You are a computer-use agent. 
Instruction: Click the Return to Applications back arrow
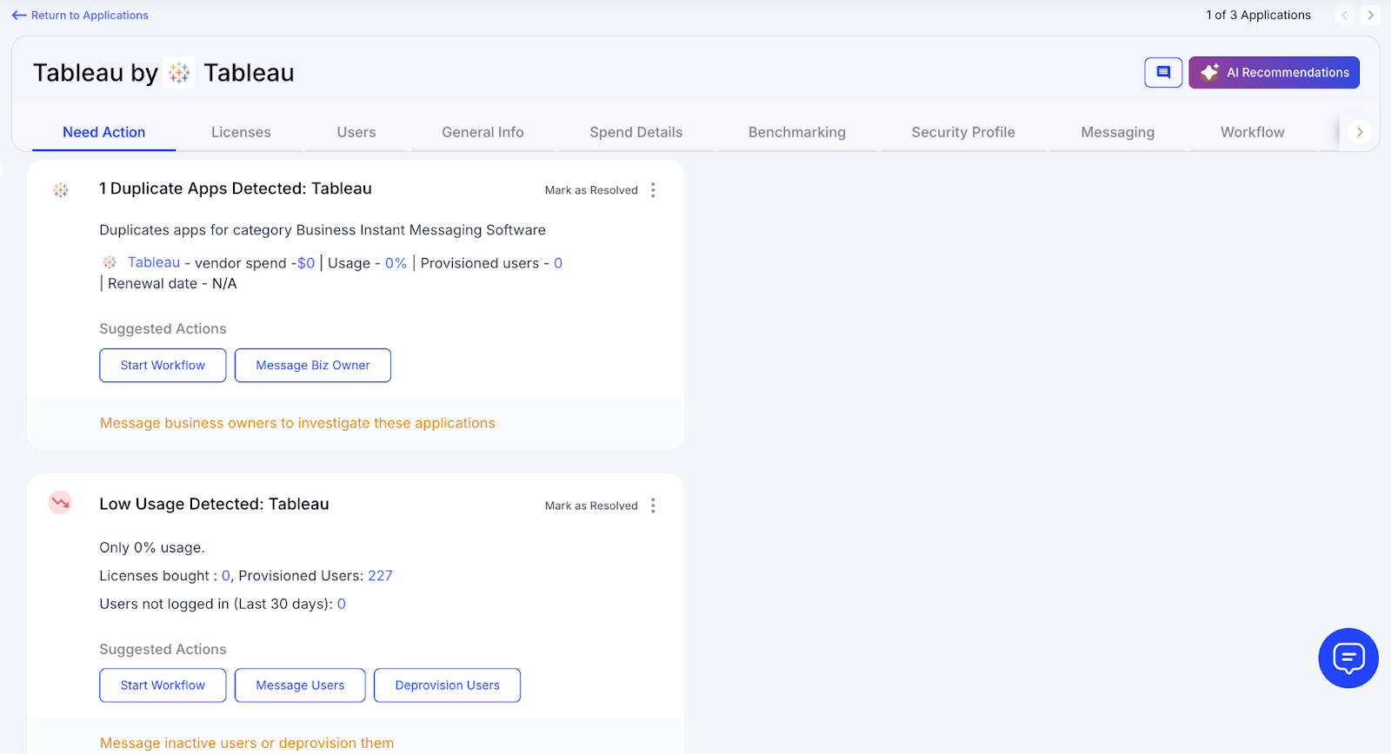19,16
